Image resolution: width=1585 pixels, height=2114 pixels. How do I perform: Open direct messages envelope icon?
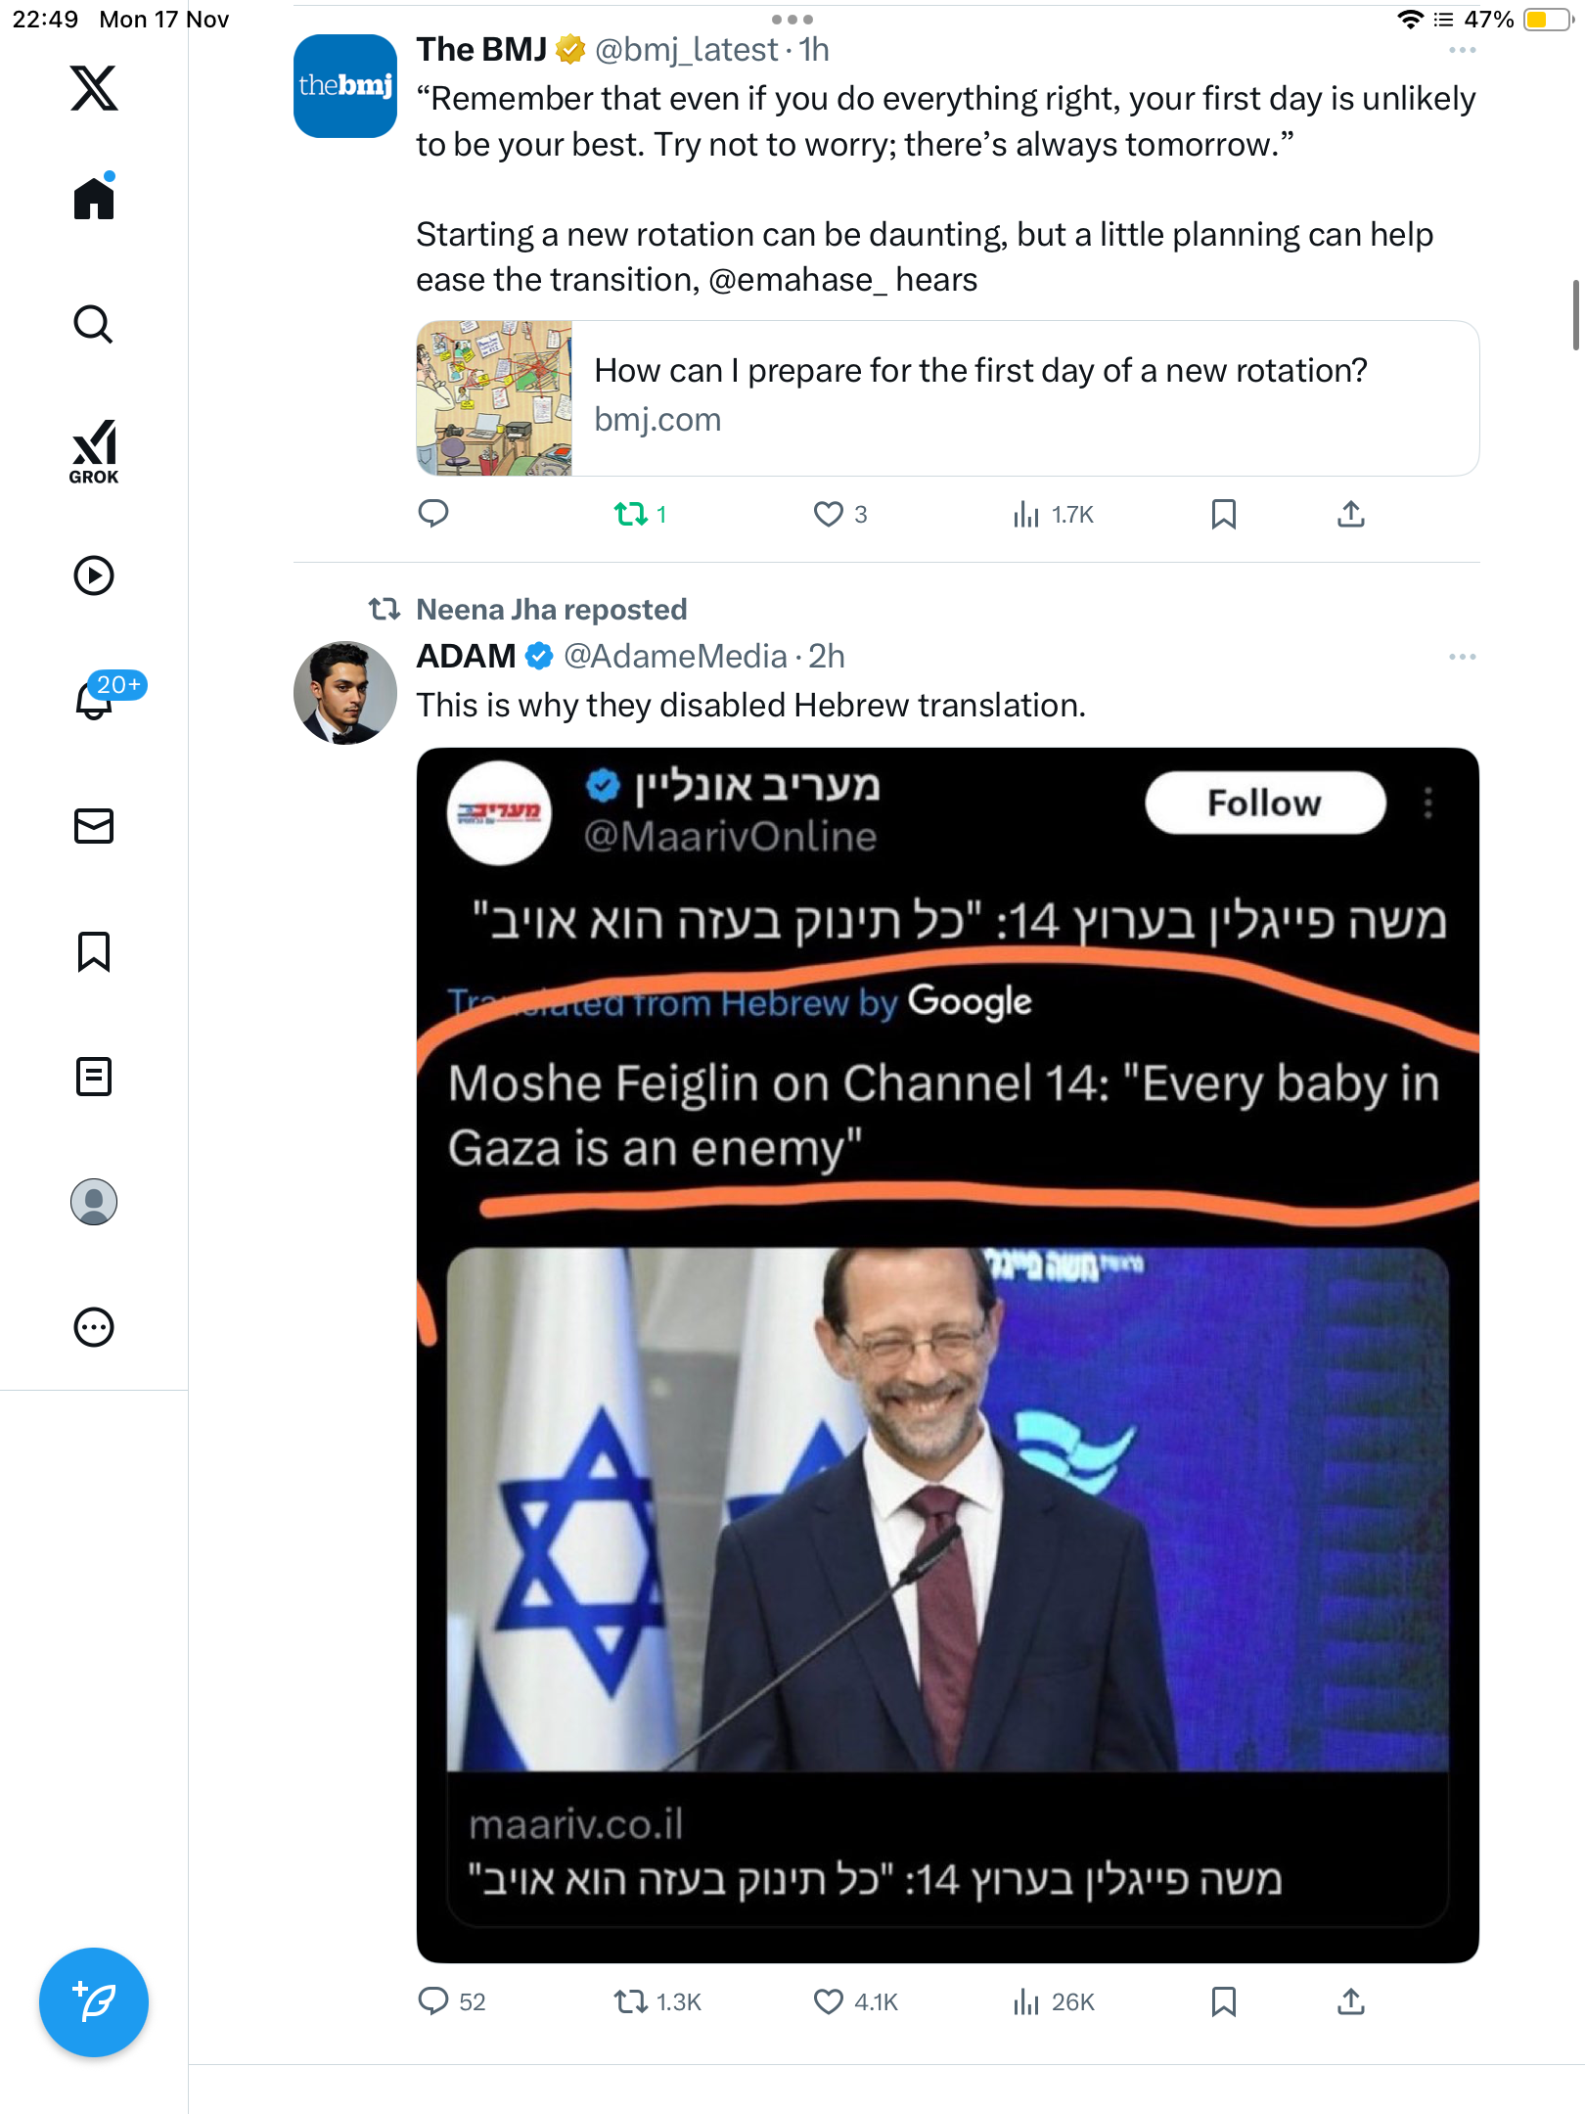coord(94,826)
